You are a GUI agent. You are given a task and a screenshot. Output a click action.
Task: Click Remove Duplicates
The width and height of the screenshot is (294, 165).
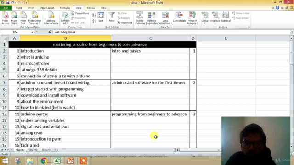(x=152, y=18)
